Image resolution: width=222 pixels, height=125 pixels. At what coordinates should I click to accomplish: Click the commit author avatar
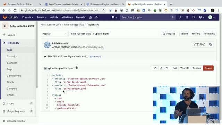[47, 45]
